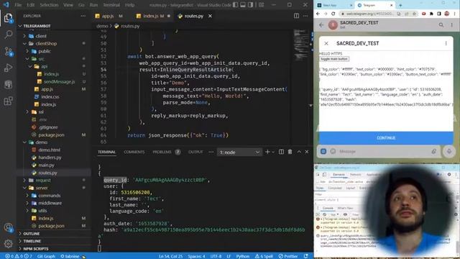Close the terminal panel
460x259 pixels.
coord(307,152)
